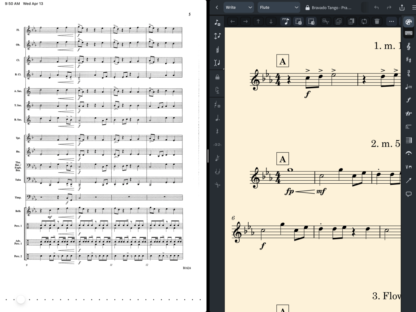Open the Key Signatures panel
Image resolution: width=416 pixels, height=312 pixels.
(x=408, y=60)
